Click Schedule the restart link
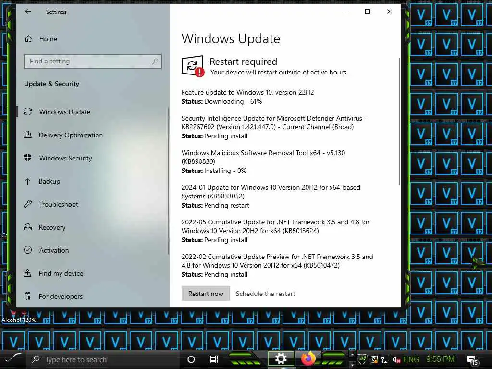 [x=265, y=294]
